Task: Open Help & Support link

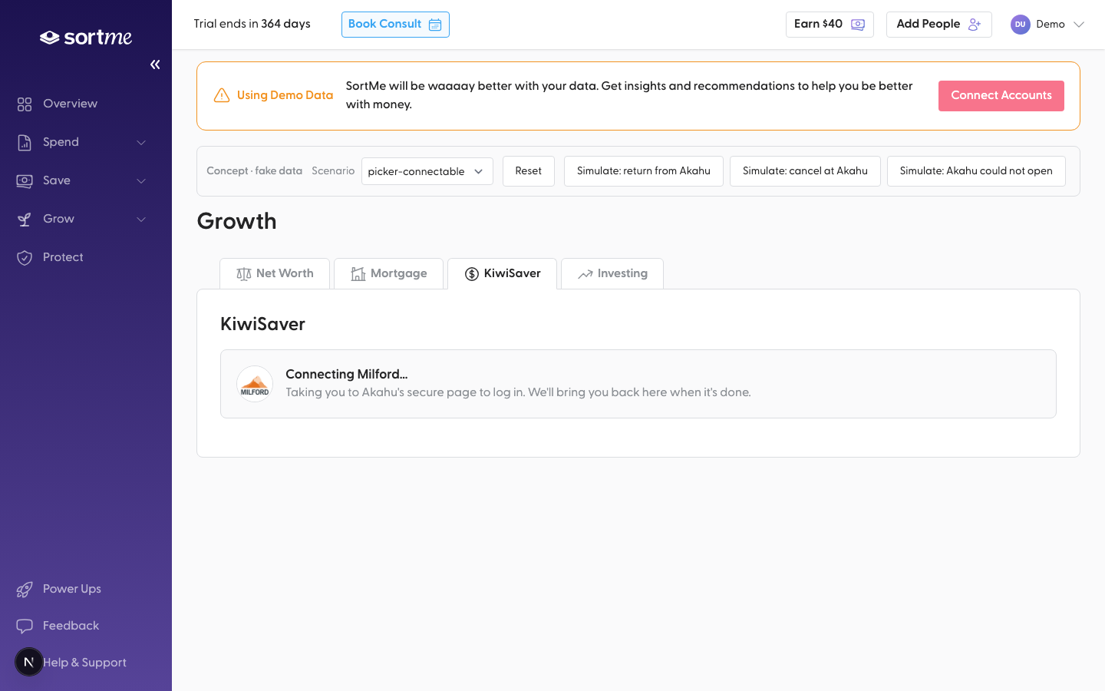Action: coord(84,663)
